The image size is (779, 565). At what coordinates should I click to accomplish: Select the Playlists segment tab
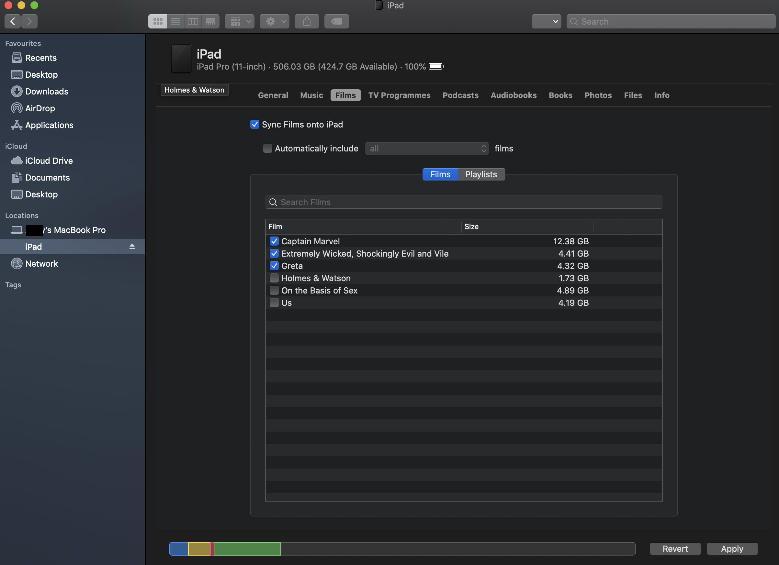pos(481,174)
